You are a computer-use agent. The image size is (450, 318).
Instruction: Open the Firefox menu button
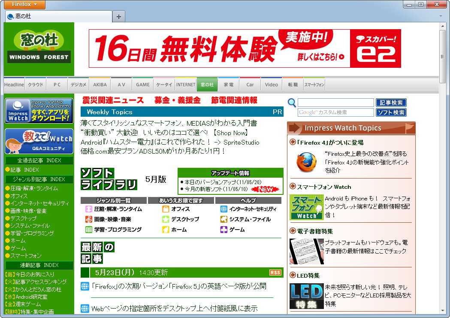point(24,5)
